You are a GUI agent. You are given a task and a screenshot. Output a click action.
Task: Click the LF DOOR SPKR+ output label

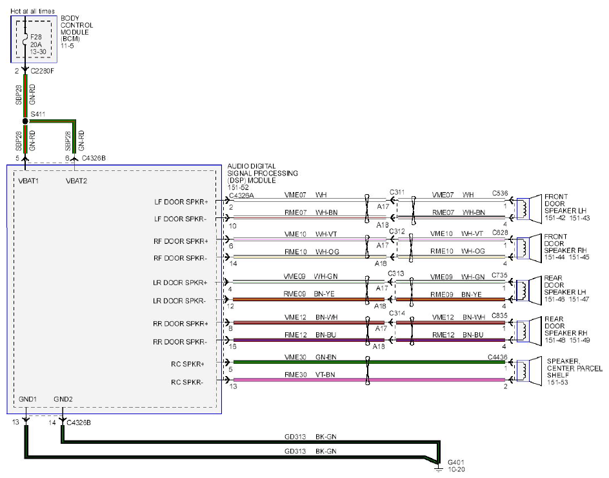pyautogui.click(x=181, y=202)
